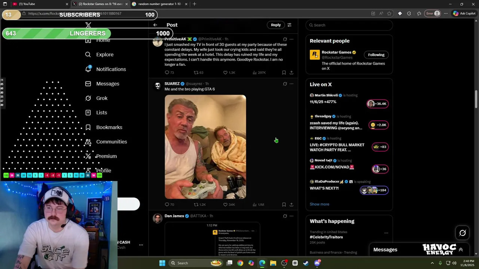Bookmark the SUAREZ post

click(284, 204)
